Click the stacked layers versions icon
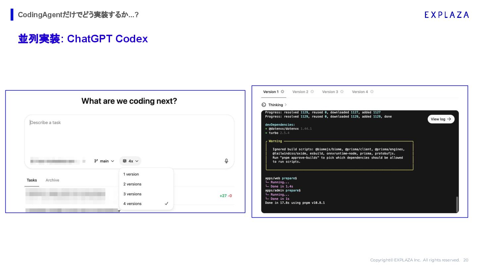This screenshot has width=477, height=268. [x=125, y=161]
